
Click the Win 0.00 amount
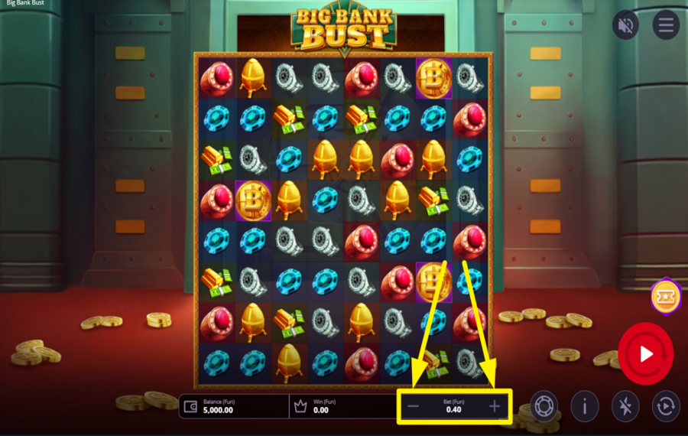[x=321, y=410]
